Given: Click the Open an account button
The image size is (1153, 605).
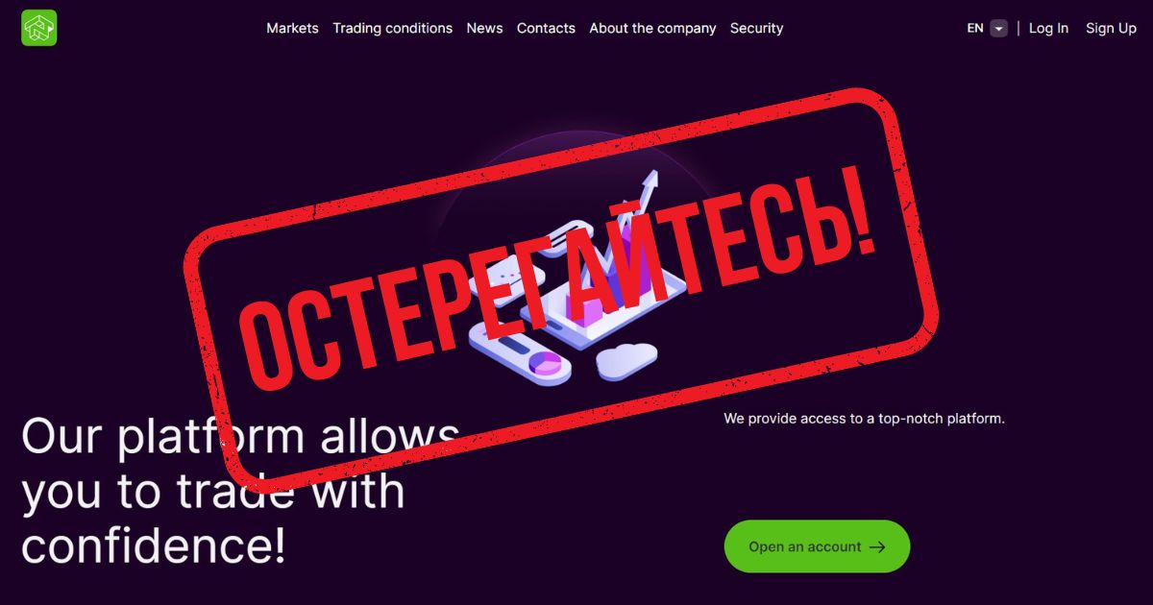Looking at the screenshot, I should pyautogui.click(x=817, y=546).
